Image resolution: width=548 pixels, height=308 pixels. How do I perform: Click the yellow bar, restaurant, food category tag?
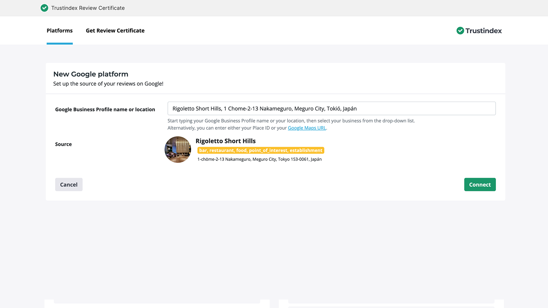coord(261,150)
